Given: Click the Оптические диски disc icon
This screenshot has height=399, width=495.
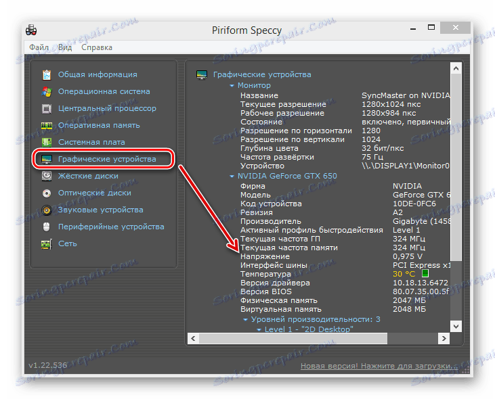Looking at the screenshot, I should (47, 193).
